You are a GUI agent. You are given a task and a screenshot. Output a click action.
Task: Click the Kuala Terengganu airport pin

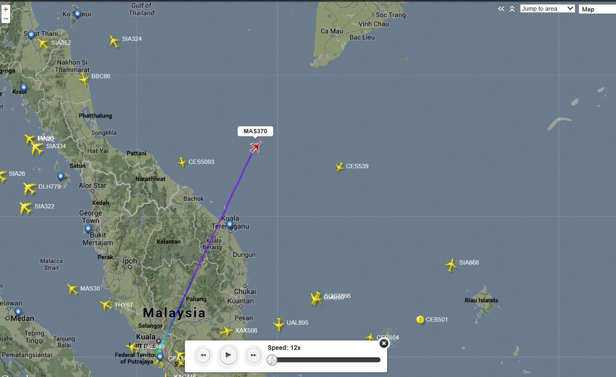tap(230, 225)
